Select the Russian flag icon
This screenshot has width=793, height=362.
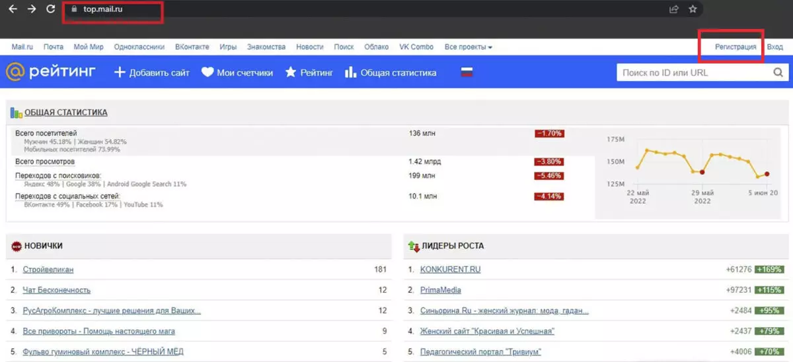tap(467, 73)
